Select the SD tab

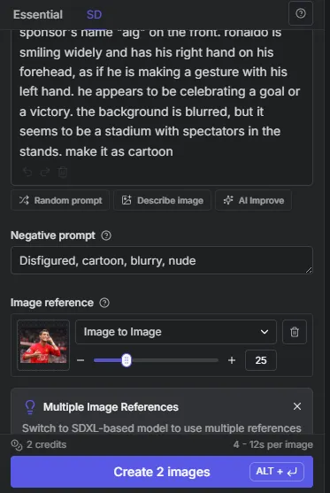[x=95, y=14]
